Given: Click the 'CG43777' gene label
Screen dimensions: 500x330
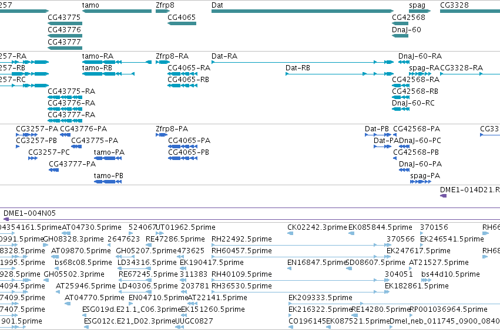Looking at the screenshot, I should (x=64, y=42).
